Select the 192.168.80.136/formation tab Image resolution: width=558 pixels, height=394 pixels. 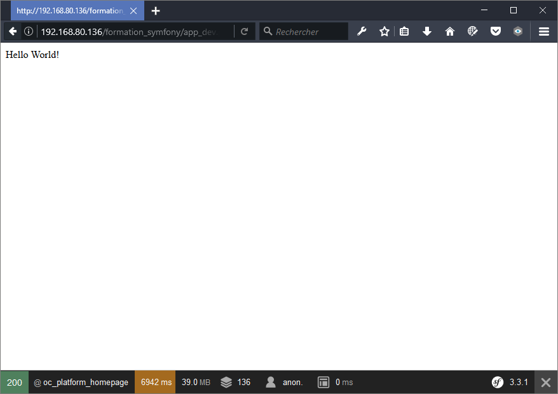pyautogui.click(x=78, y=11)
